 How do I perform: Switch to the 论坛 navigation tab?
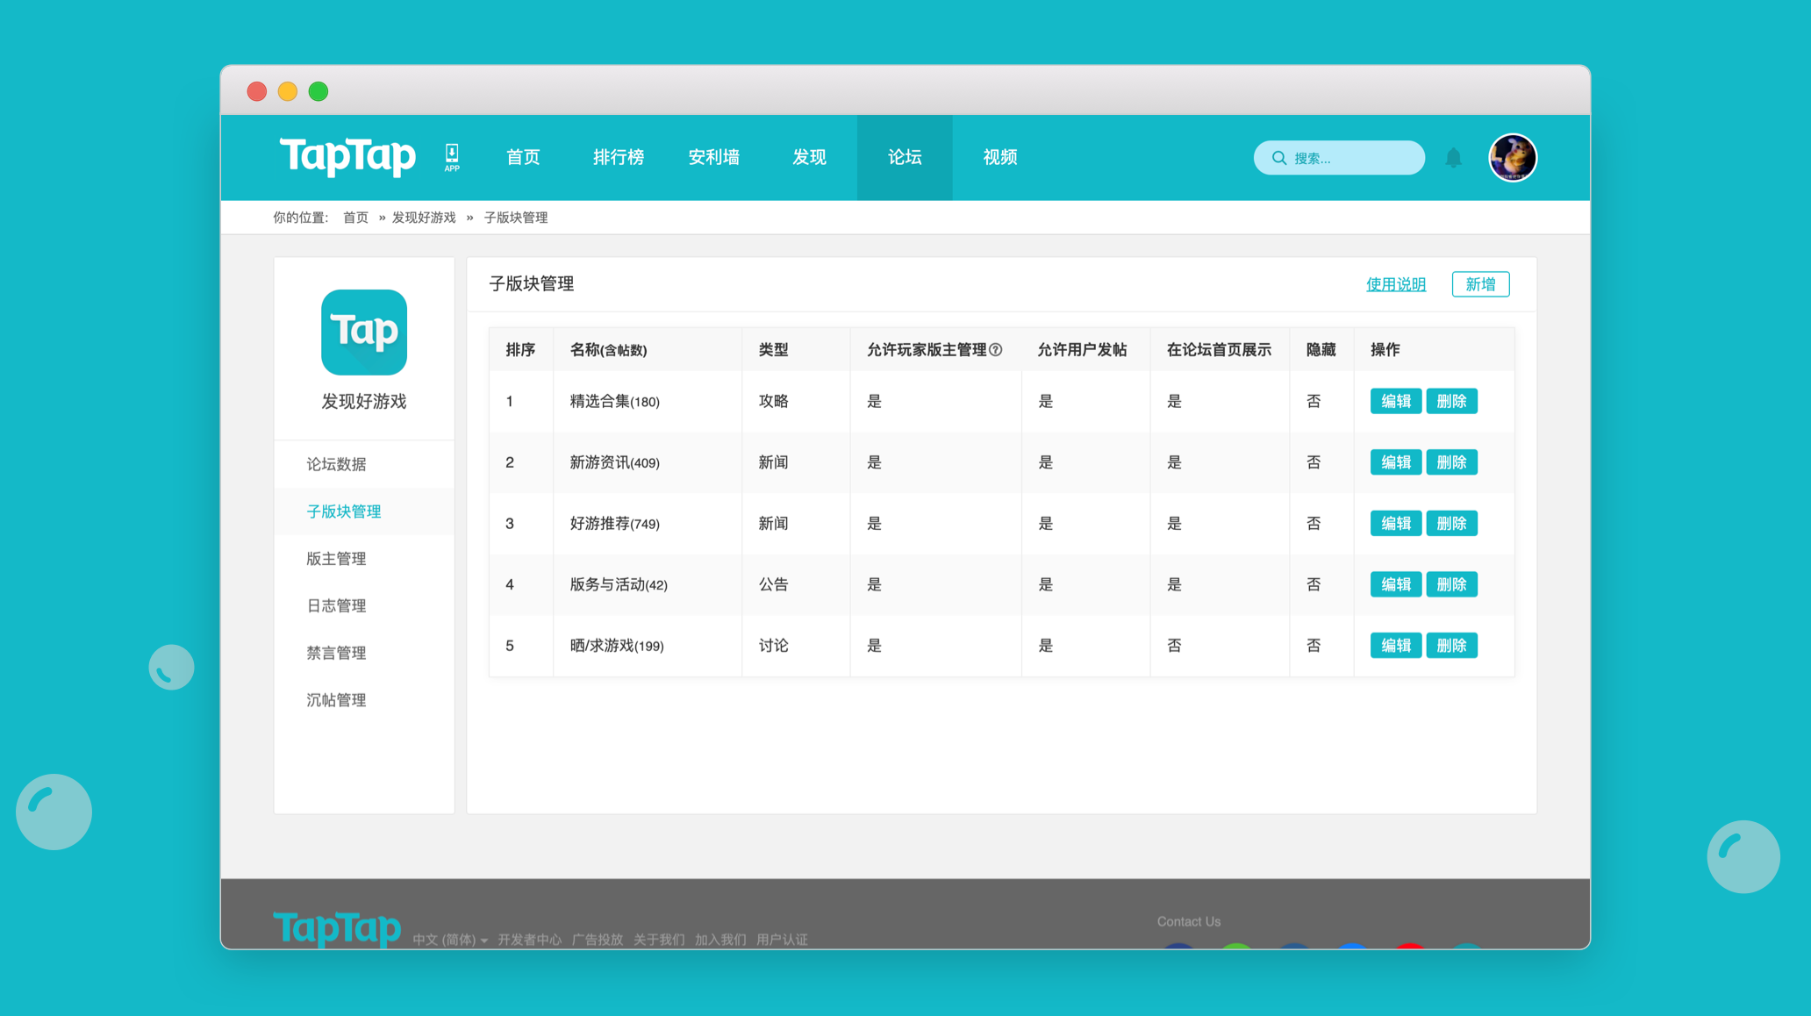(905, 157)
